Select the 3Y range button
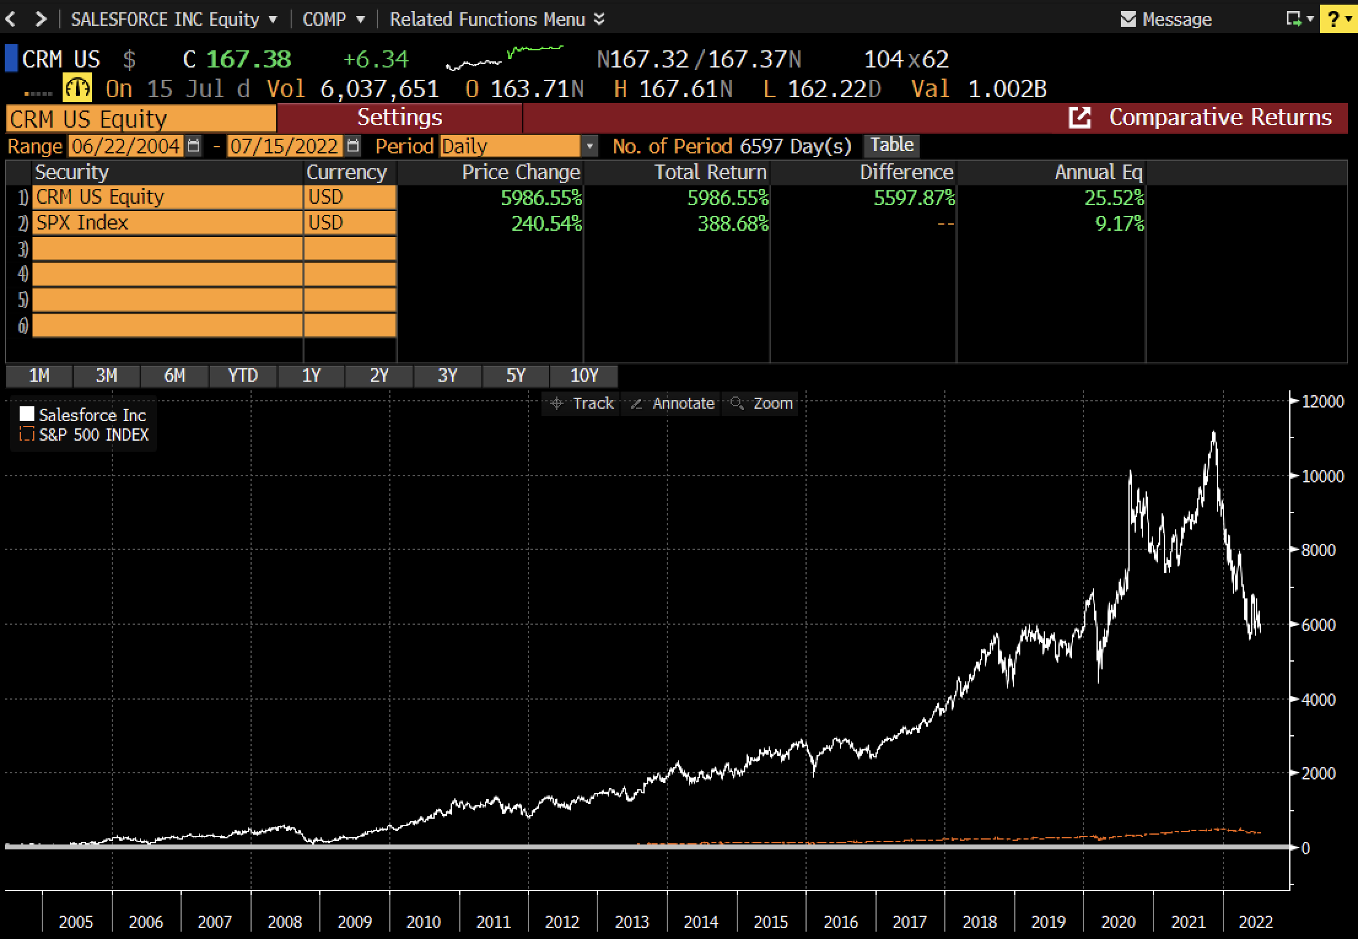 (448, 375)
